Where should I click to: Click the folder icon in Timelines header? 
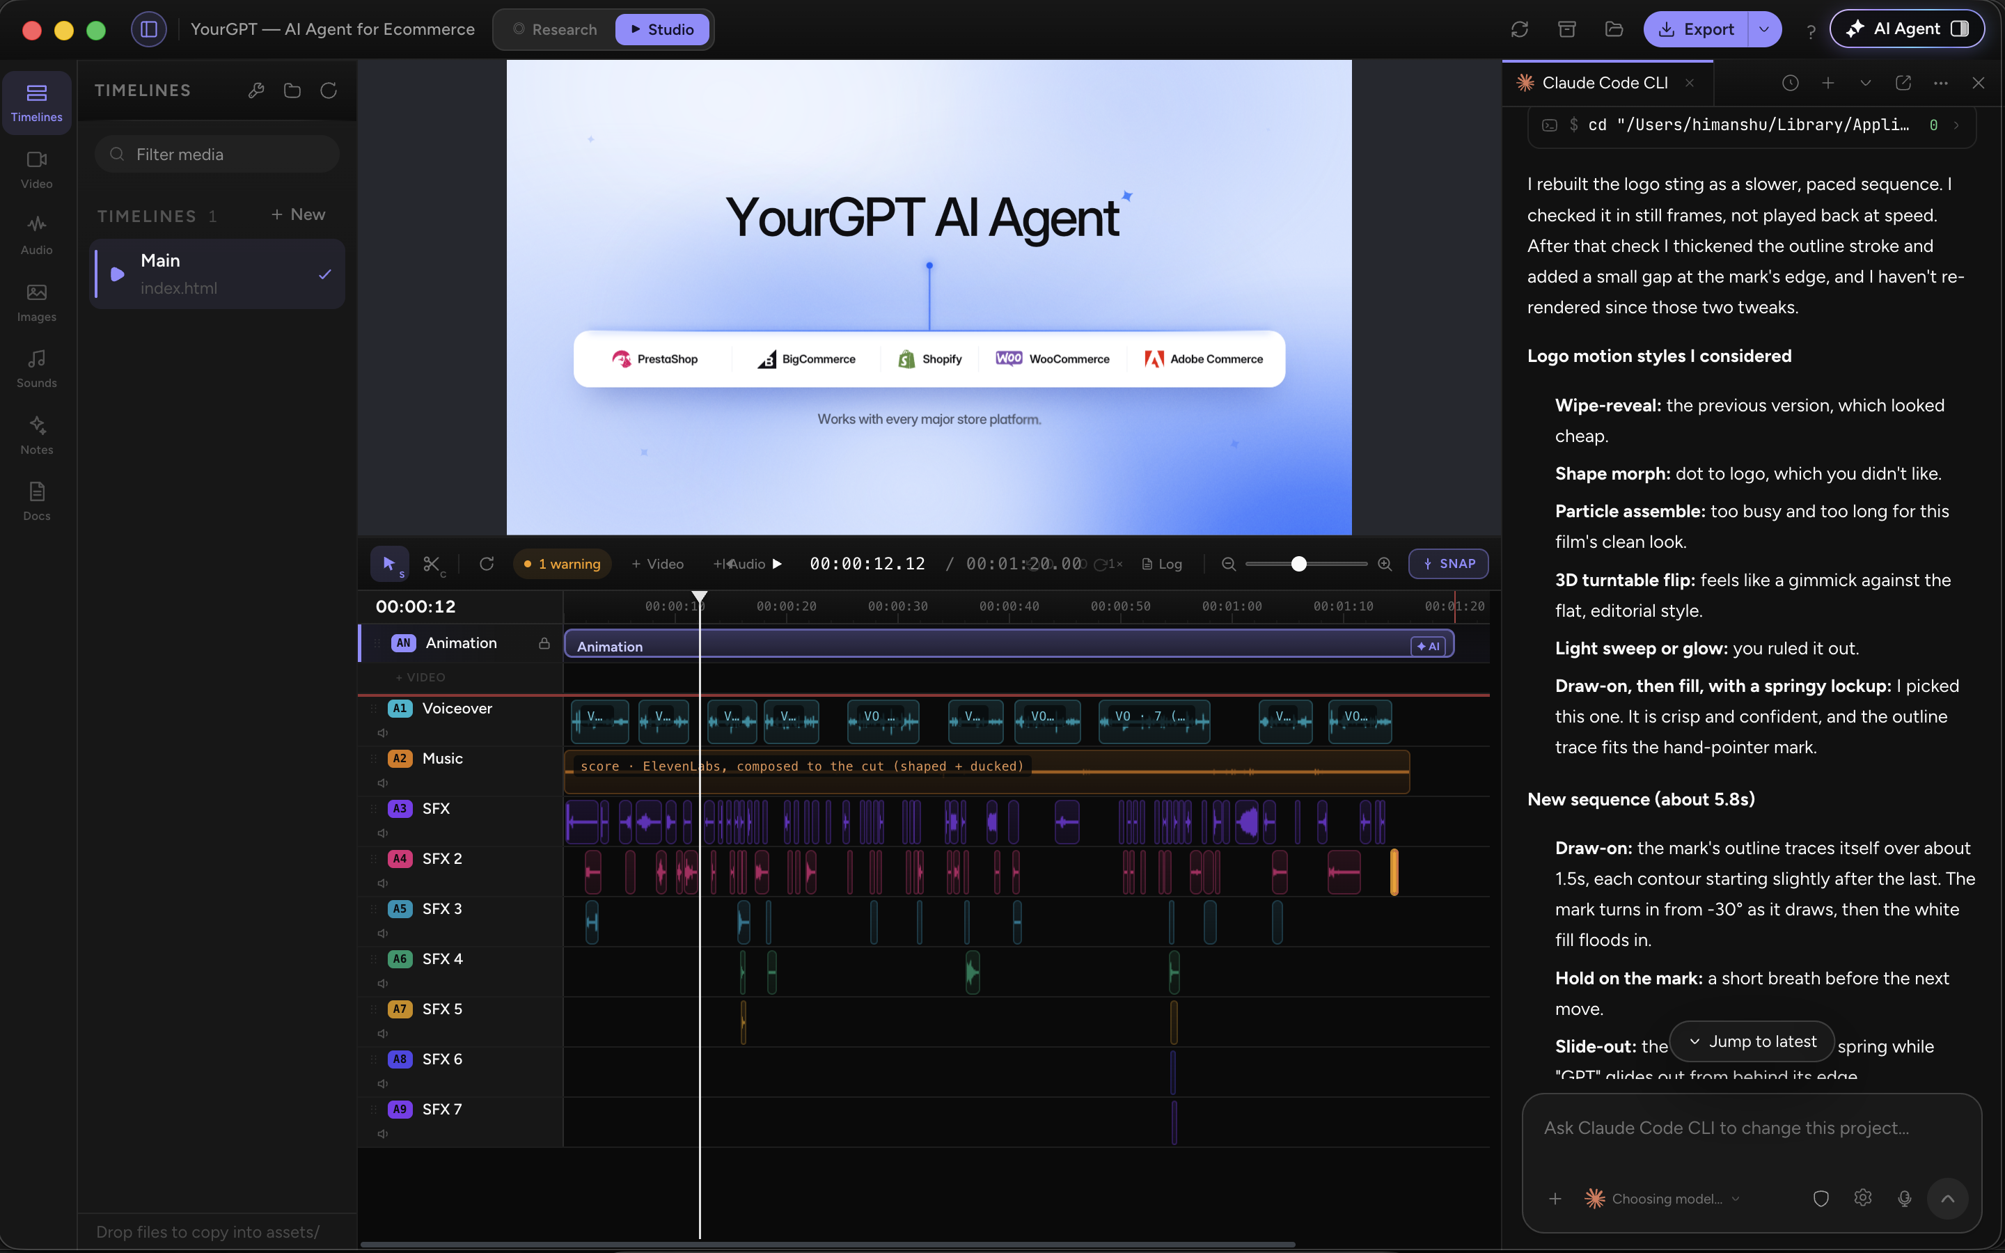[x=292, y=90]
